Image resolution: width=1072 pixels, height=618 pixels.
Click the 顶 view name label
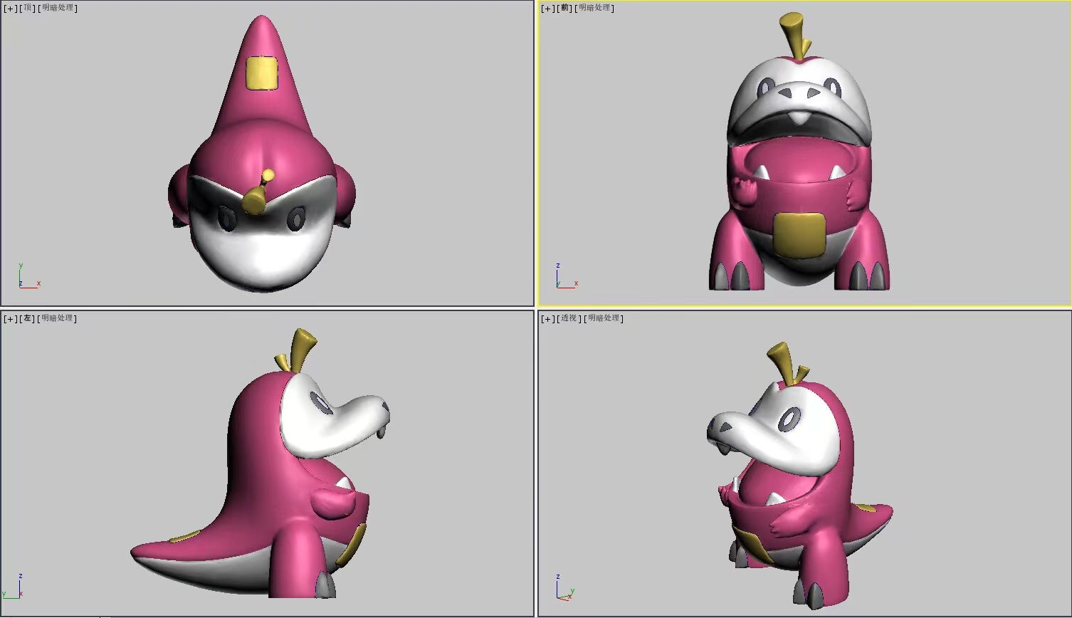coord(28,9)
